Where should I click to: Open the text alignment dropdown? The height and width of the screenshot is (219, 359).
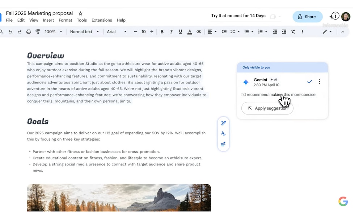[212, 32]
